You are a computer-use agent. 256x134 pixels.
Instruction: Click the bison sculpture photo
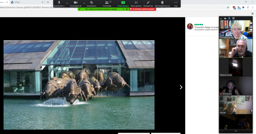pos(79,85)
